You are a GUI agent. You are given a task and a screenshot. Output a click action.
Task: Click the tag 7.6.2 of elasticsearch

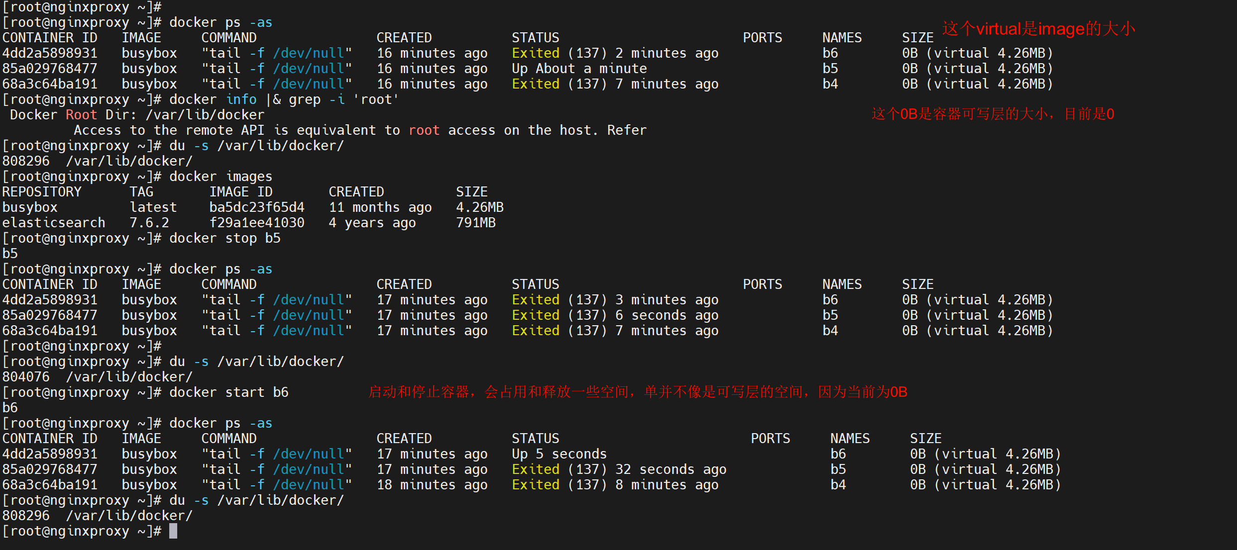tap(149, 223)
